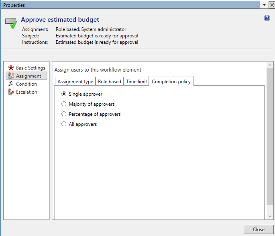Select Percentage of approvers option
This screenshot has width=275, height=236.
point(64,114)
